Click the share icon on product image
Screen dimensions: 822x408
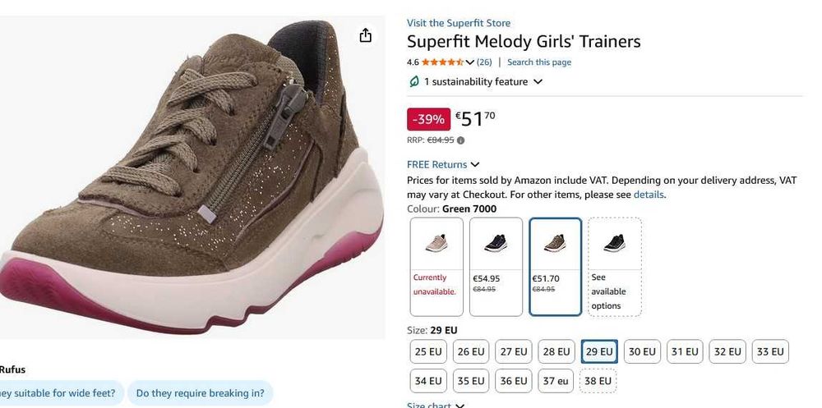(366, 35)
